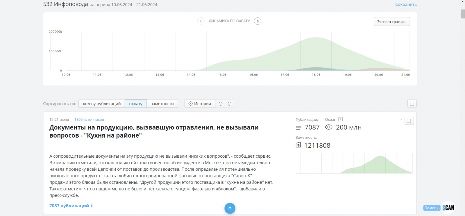Open the SCAN logo chat widget
465x216 pixels.
click(x=448, y=208)
